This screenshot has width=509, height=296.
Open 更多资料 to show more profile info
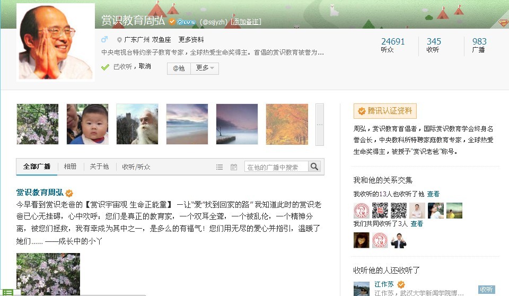(x=191, y=40)
